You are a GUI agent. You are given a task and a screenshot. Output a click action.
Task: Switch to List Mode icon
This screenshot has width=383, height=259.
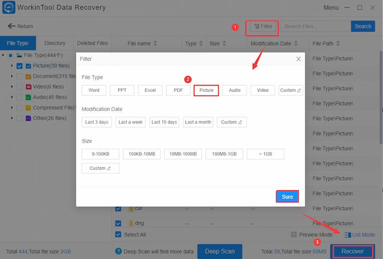[347, 235]
